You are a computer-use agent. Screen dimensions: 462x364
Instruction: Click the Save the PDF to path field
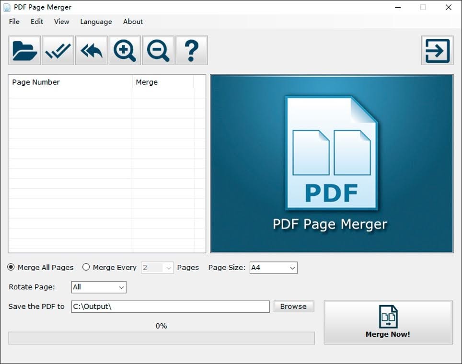coord(170,306)
